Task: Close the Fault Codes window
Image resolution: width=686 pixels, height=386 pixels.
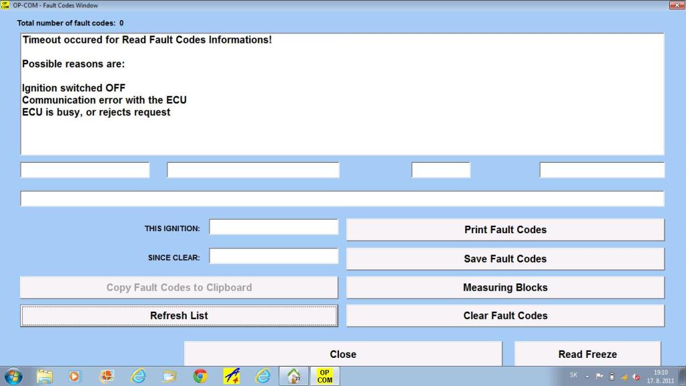Action: (x=343, y=355)
